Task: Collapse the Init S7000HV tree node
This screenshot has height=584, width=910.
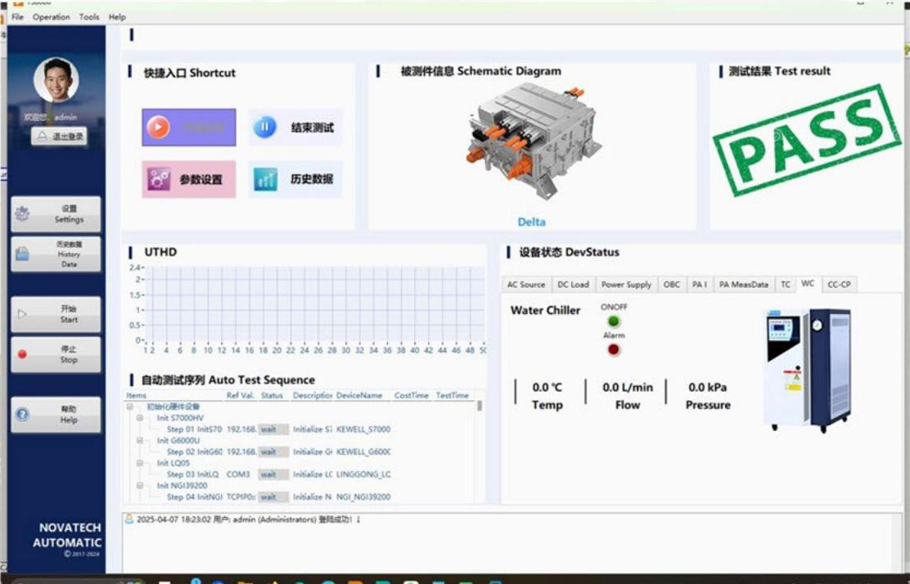Action: point(140,418)
